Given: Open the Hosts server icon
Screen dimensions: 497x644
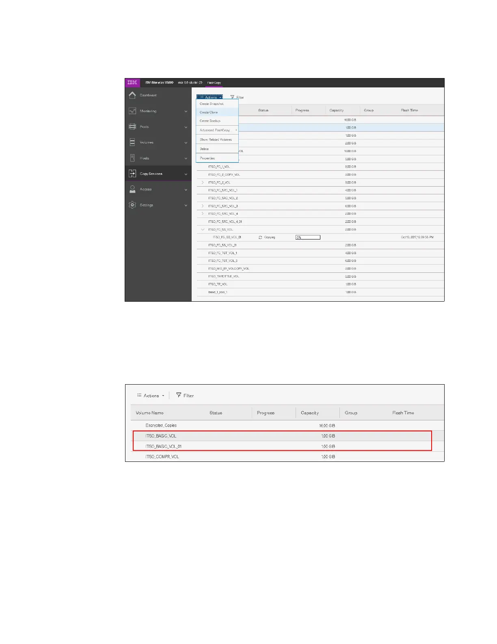Looking at the screenshot, I should tap(132, 158).
